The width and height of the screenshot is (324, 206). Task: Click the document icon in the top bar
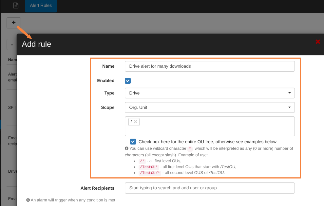16,6
